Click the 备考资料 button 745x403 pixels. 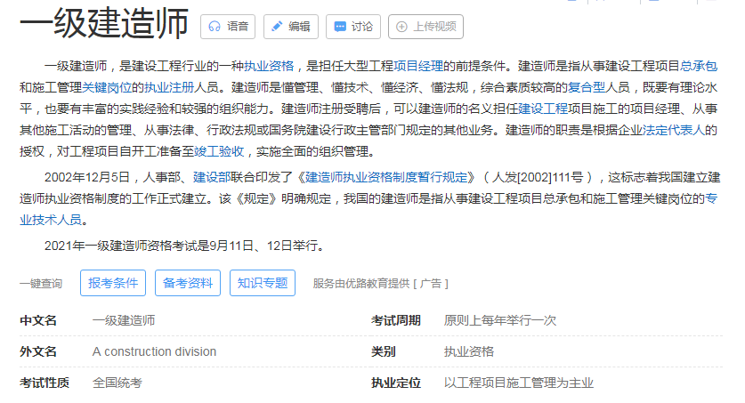pyautogui.click(x=188, y=283)
